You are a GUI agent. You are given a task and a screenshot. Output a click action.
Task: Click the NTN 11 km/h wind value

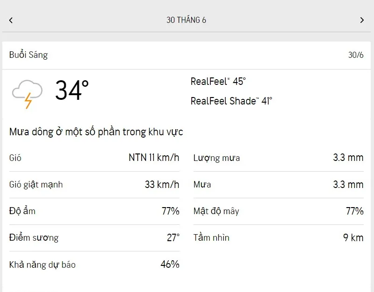coord(154,158)
